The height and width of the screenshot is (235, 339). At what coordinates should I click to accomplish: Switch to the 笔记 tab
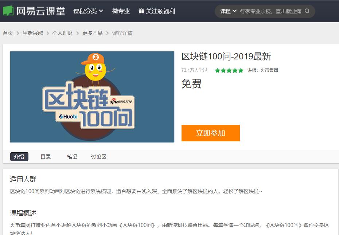[72, 157]
